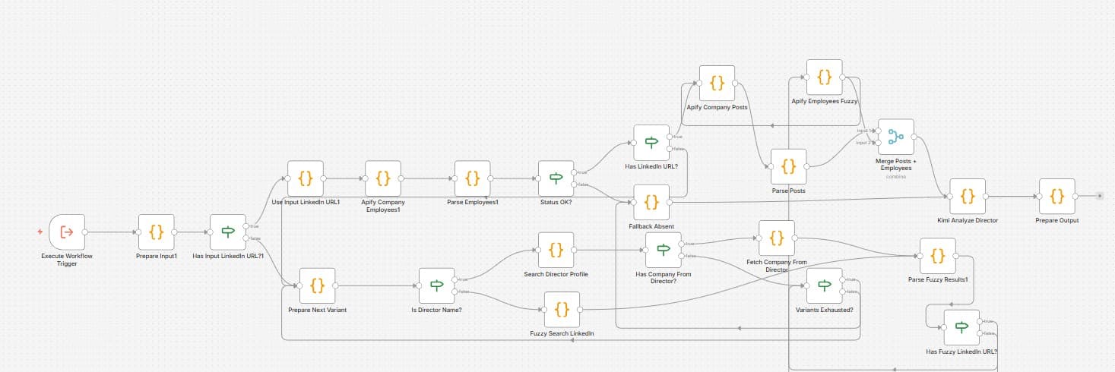Open the Merge Posts + Employees node
The width and height of the screenshot is (1115, 372).
(895, 137)
